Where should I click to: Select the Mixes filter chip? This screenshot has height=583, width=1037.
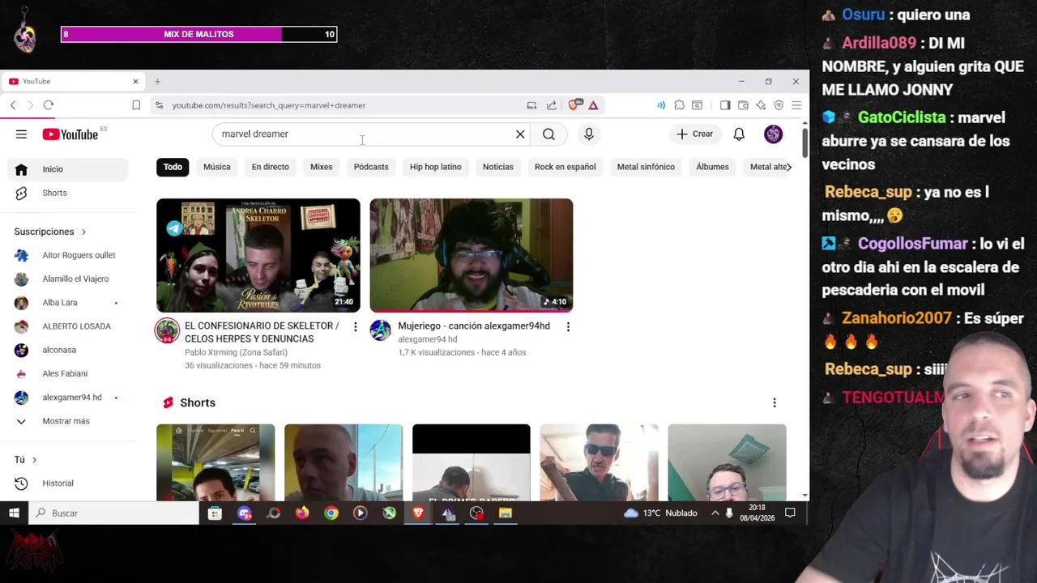click(x=321, y=167)
